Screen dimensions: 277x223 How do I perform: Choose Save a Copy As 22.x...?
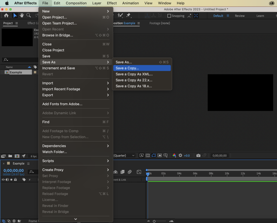coord(142,80)
